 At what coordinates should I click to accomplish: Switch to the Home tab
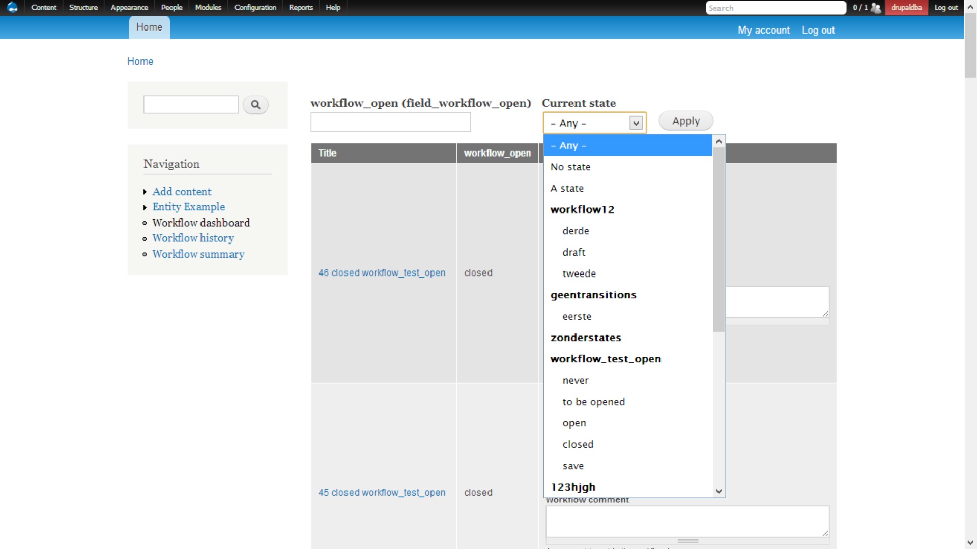point(149,27)
